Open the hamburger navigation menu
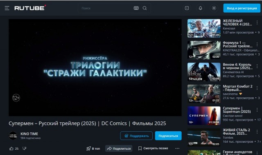This screenshot has height=155, width=262. (7, 8)
